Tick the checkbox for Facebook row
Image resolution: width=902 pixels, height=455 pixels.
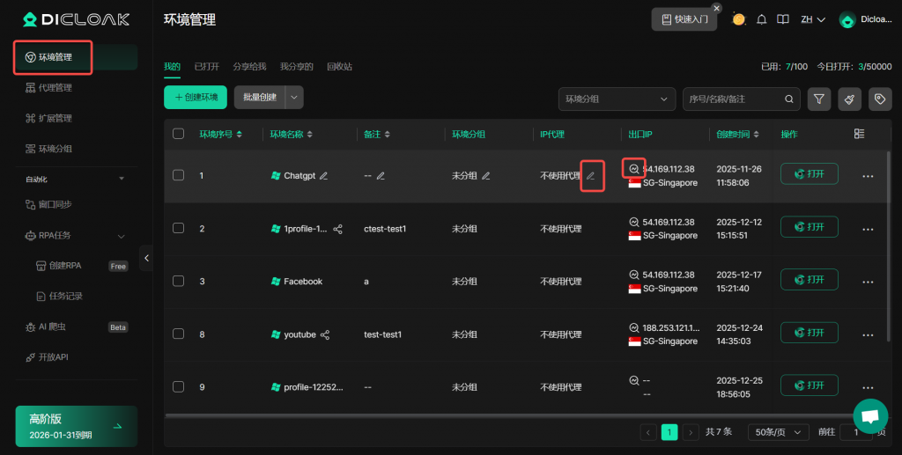tap(179, 282)
